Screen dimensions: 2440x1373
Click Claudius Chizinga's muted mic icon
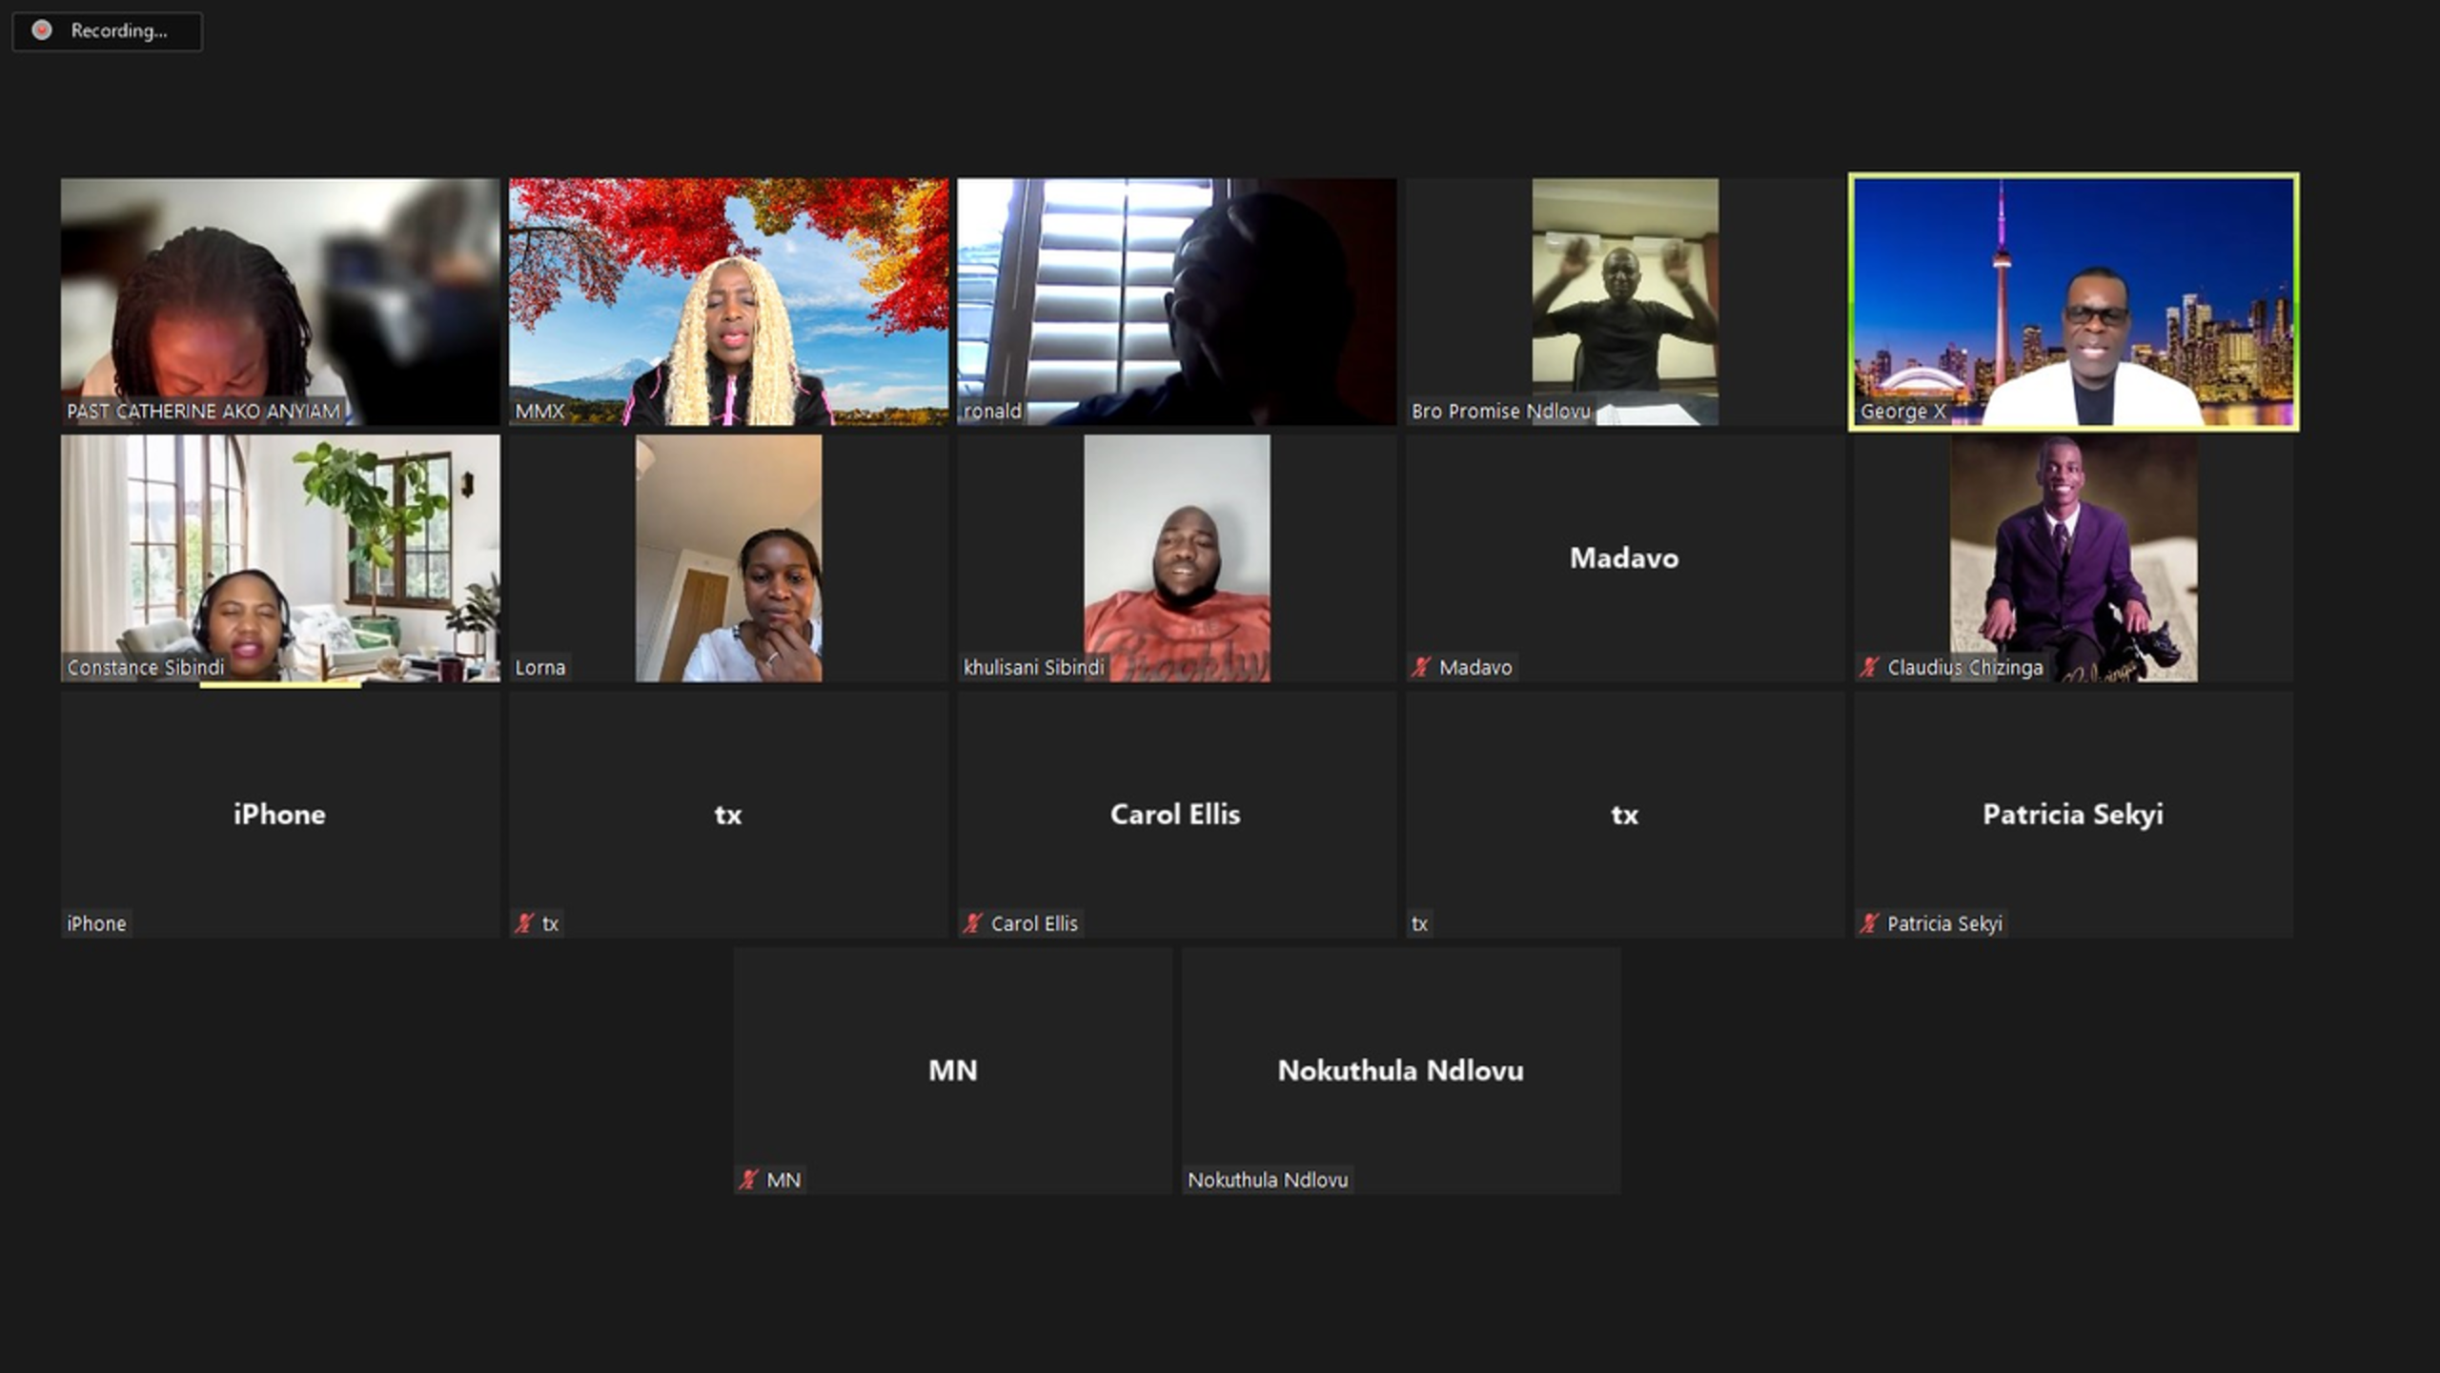coord(1869,667)
